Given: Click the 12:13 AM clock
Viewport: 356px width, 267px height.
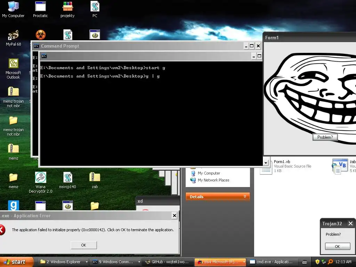Looking at the screenshot, I should (343, 262).
